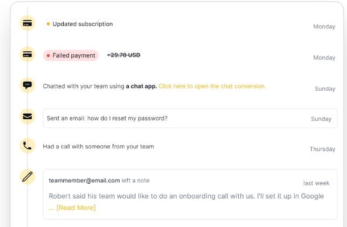
Task: Click 'a chat app' bold text
Action: pos(141,86)
